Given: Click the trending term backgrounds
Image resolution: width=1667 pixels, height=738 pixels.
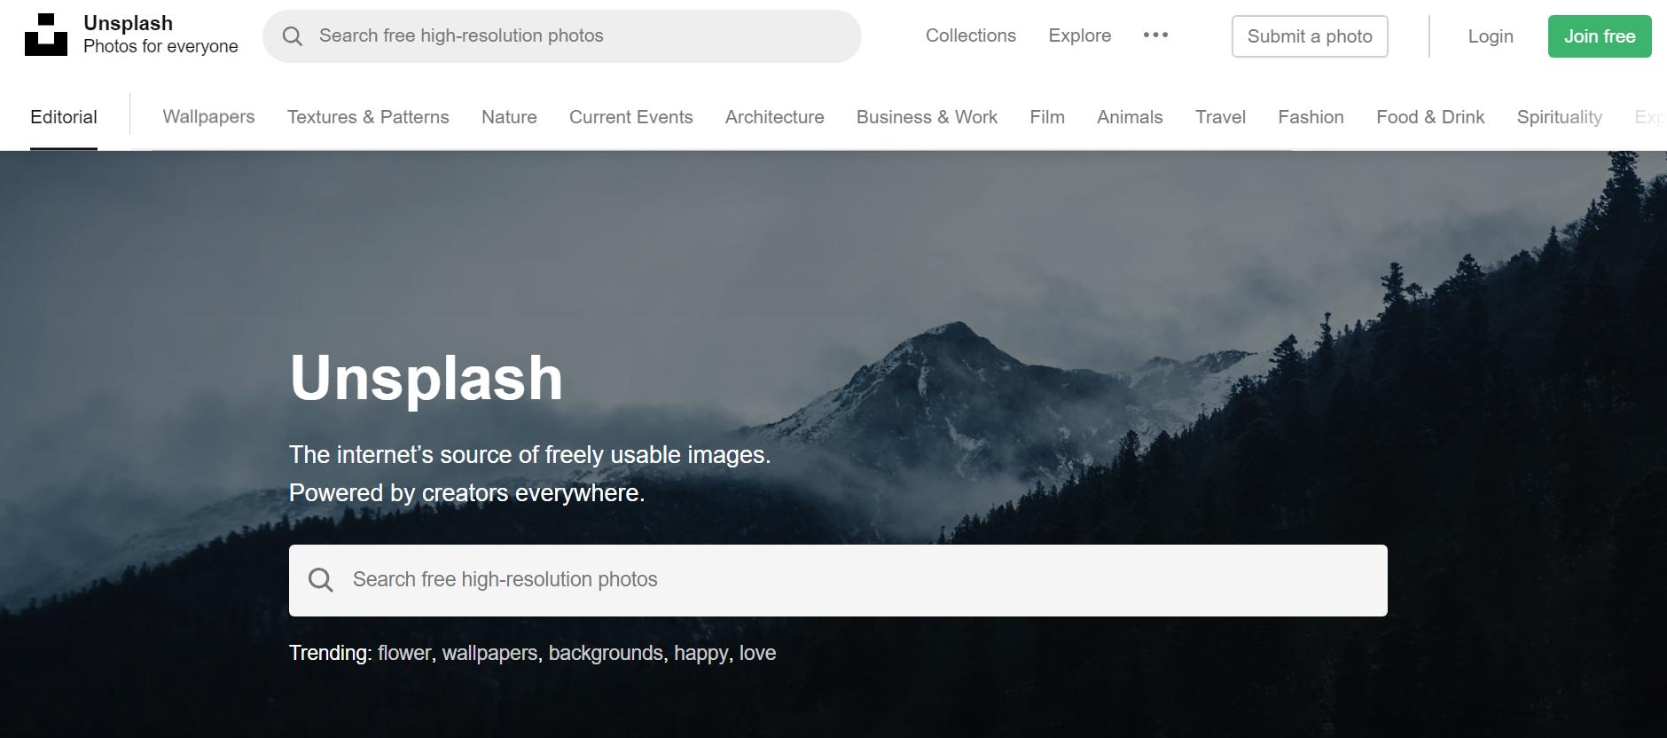Looking at the screenshot, I should (606, 654).
